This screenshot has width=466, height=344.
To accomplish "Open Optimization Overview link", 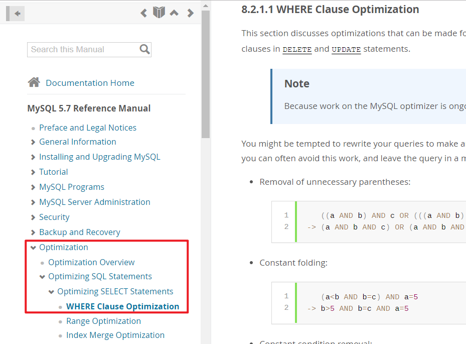I will point(91,262).
